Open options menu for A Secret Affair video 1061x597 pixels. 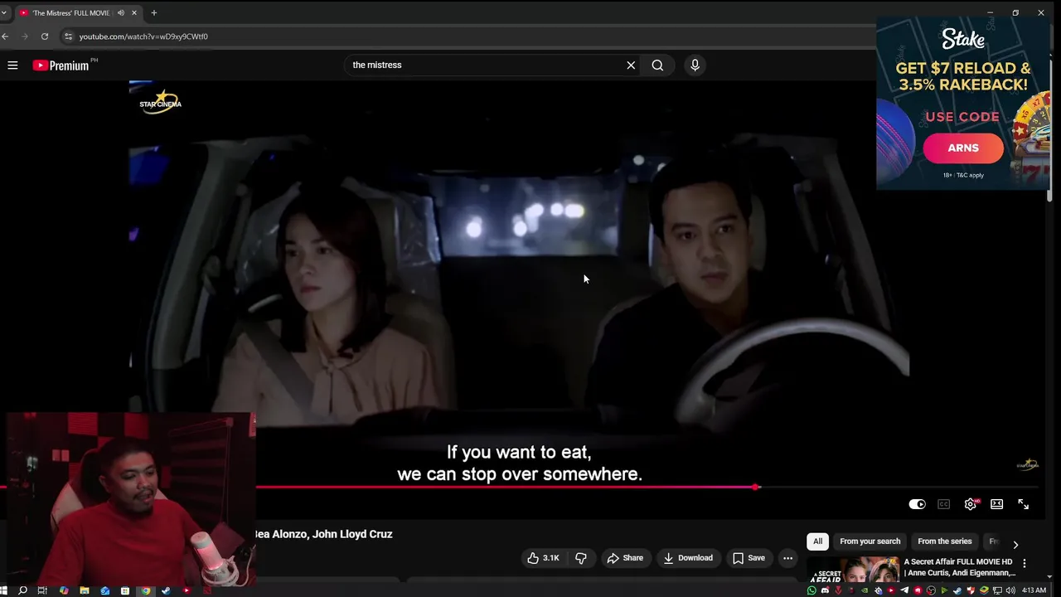coord(1025,563)
